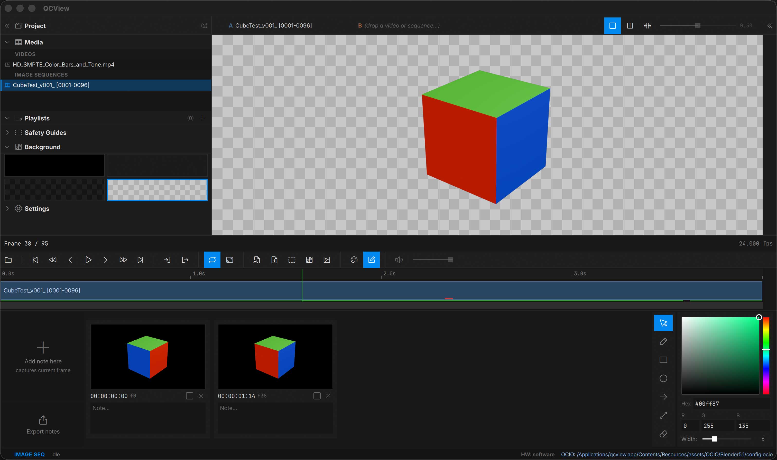This screenshot has height=460, width=777.
Task: Jump to last frame
Action: point(140,260)
